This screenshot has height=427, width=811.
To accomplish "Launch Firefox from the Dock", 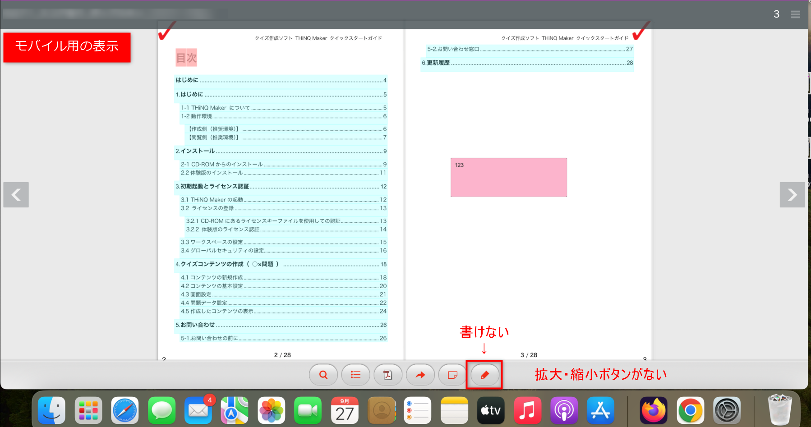I will point(654,410).
